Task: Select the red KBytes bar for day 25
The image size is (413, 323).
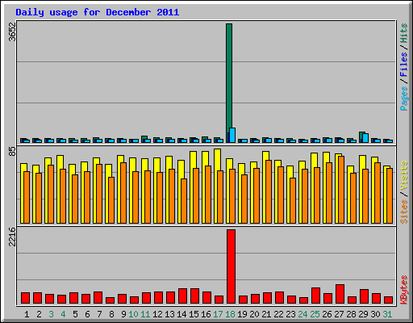Action: [x=315, y=296]
